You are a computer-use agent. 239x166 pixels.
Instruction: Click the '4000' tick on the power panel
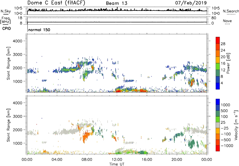(18, 41)
